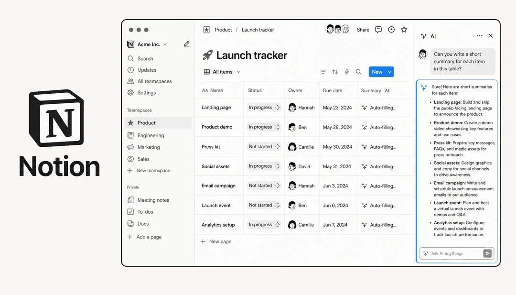Open All teamspaces
Viewport: 516px width, 295px height.
150,81
